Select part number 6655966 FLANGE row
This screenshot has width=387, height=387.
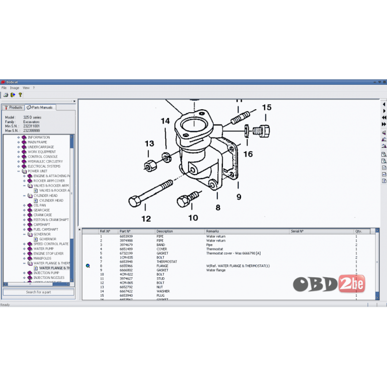[228, 266]
